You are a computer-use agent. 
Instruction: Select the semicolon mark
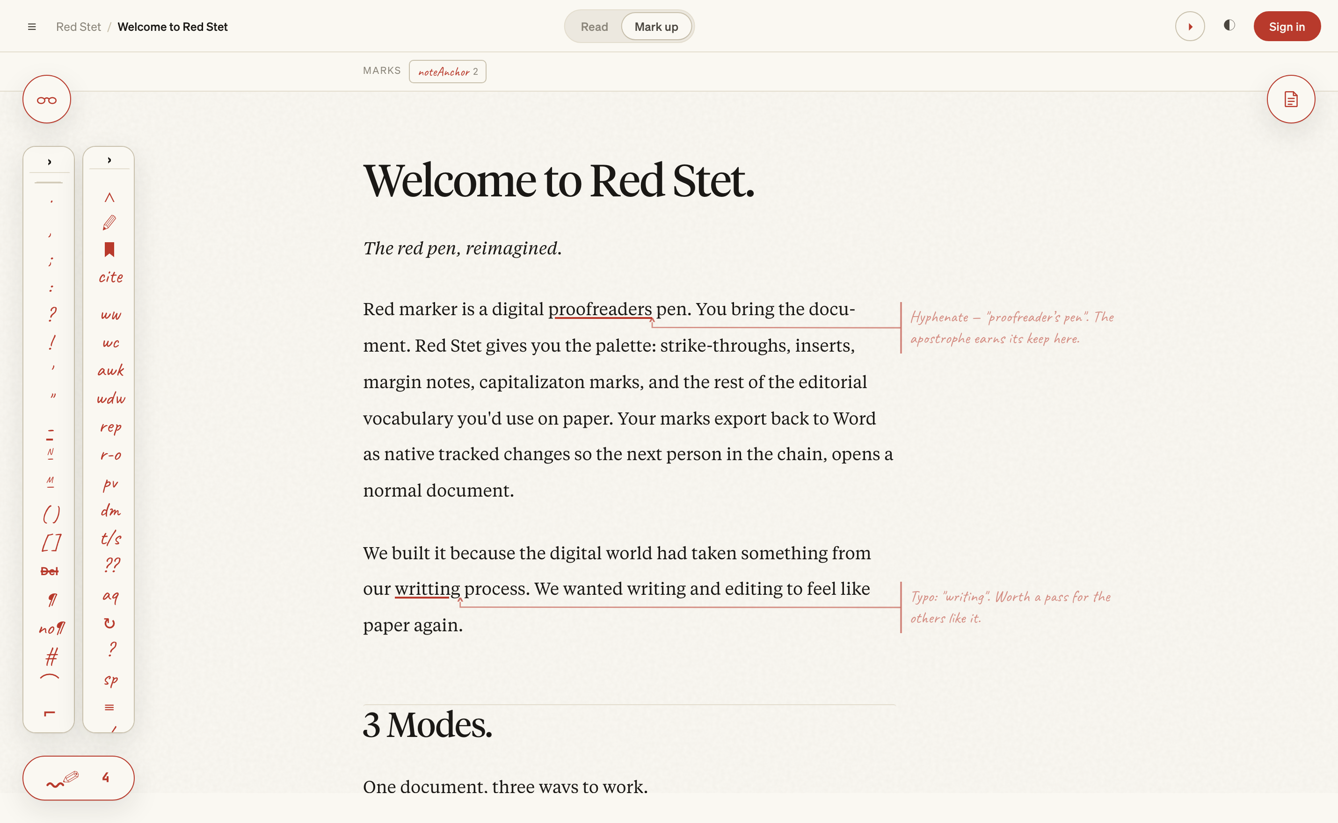click(x=51, y=261)
